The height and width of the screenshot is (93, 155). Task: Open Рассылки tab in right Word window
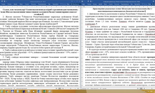click(x=117, y=4)
